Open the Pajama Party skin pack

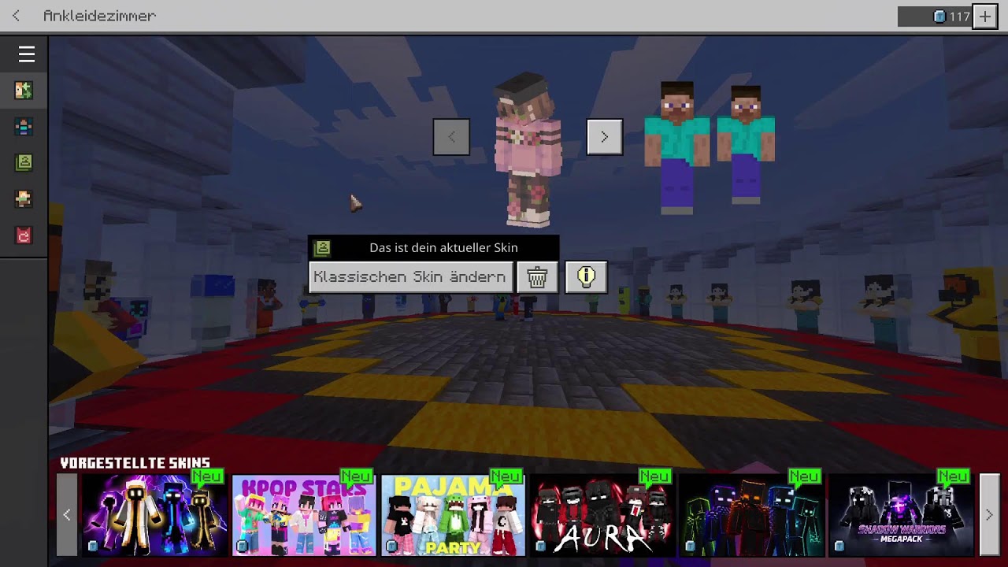tap(453, 515)
